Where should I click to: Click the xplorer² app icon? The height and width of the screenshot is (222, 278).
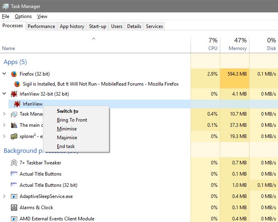(14, 136)
